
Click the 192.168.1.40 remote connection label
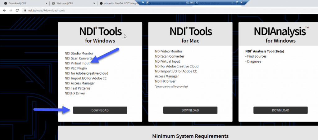point(192,2)
